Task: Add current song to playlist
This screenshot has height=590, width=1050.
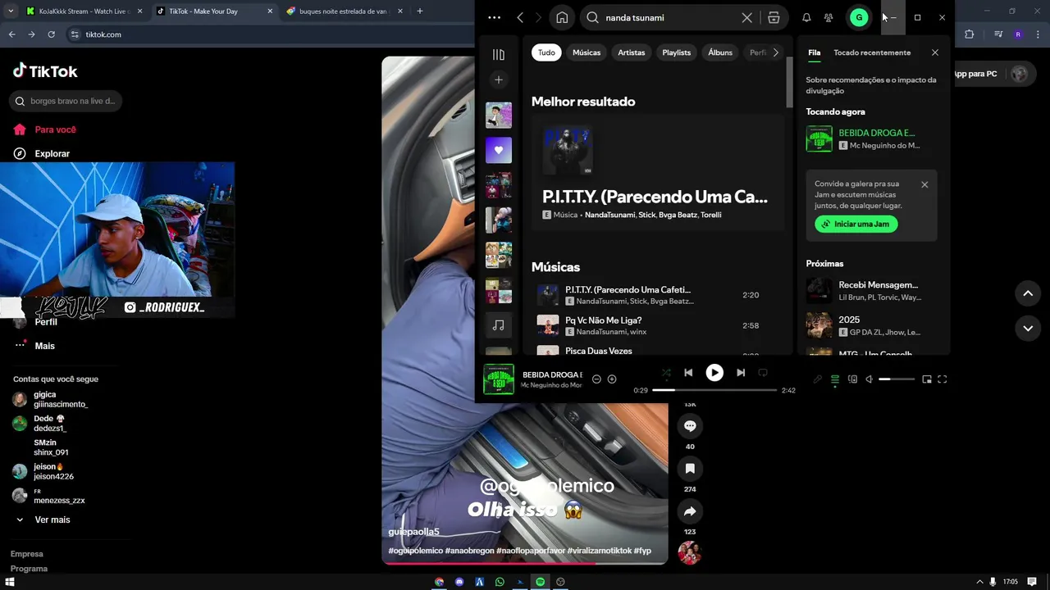Action: coord(612,379)
